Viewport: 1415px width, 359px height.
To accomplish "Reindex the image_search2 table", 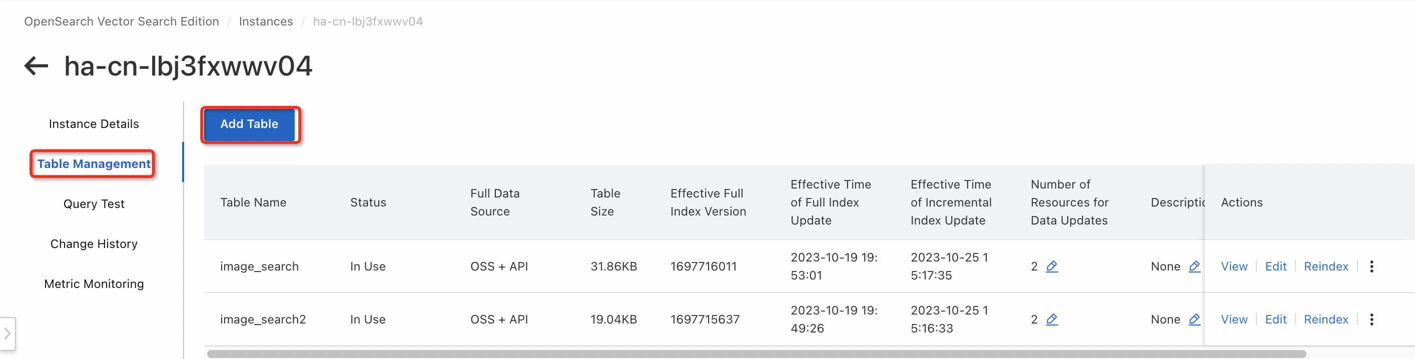I will click(x=1325, y=319).
